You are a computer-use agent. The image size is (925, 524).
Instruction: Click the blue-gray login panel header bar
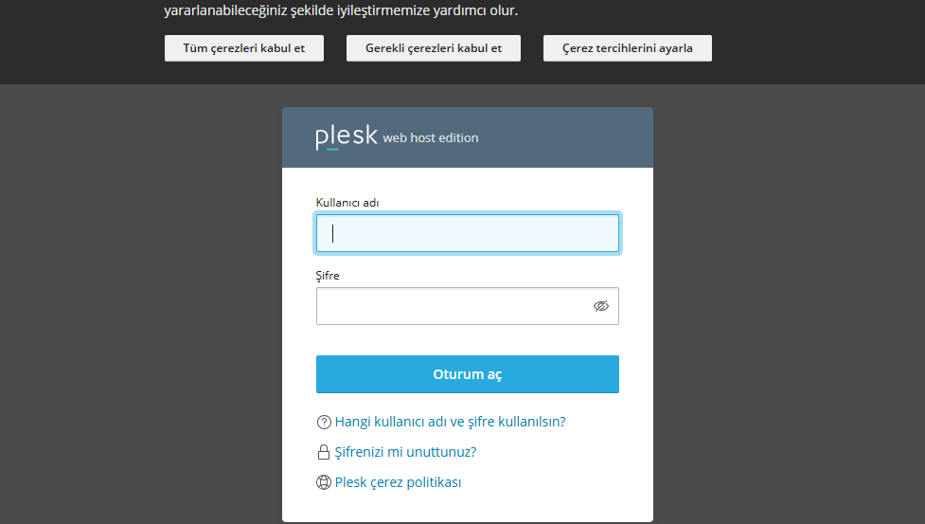pos(568,137)
